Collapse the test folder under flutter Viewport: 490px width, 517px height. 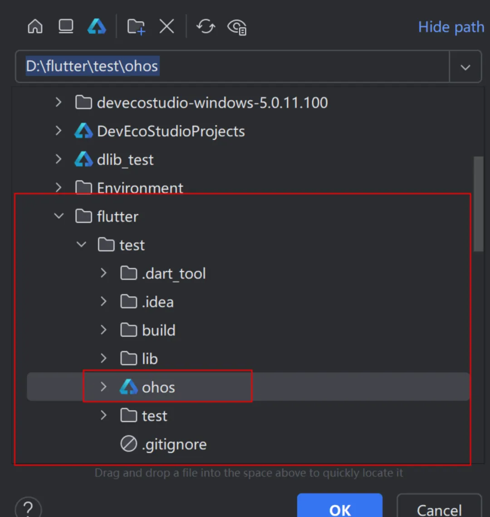81,244
